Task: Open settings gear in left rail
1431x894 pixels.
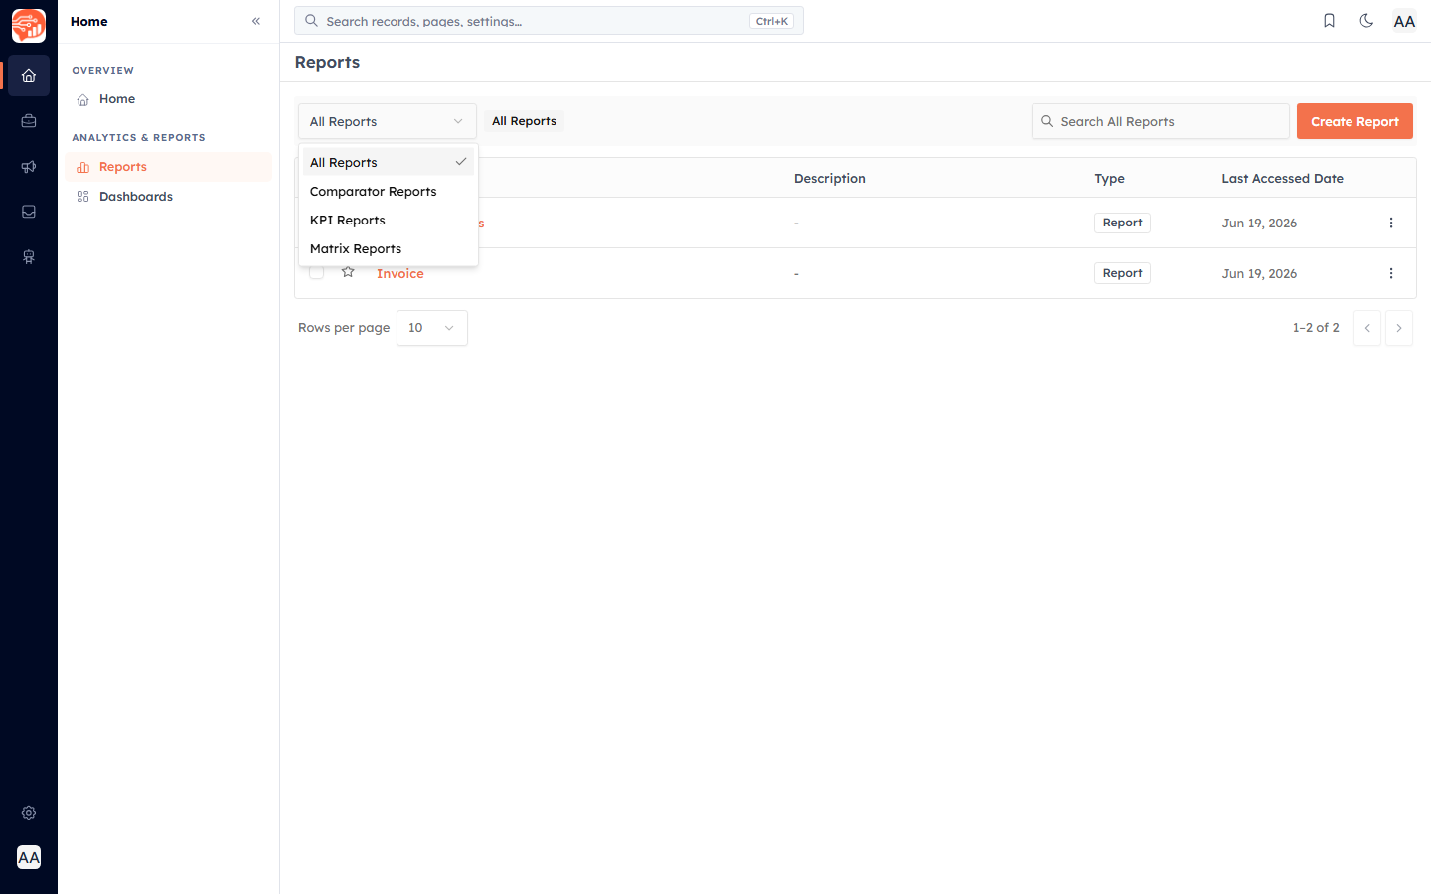Action: click(x=29, y=813)
